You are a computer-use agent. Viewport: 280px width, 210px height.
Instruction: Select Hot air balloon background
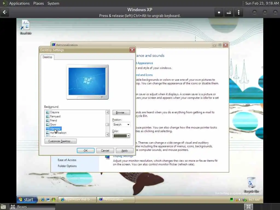coord(58,133)
